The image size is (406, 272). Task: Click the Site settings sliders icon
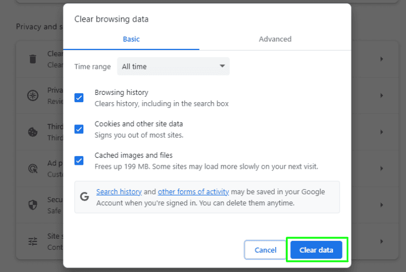33,241
